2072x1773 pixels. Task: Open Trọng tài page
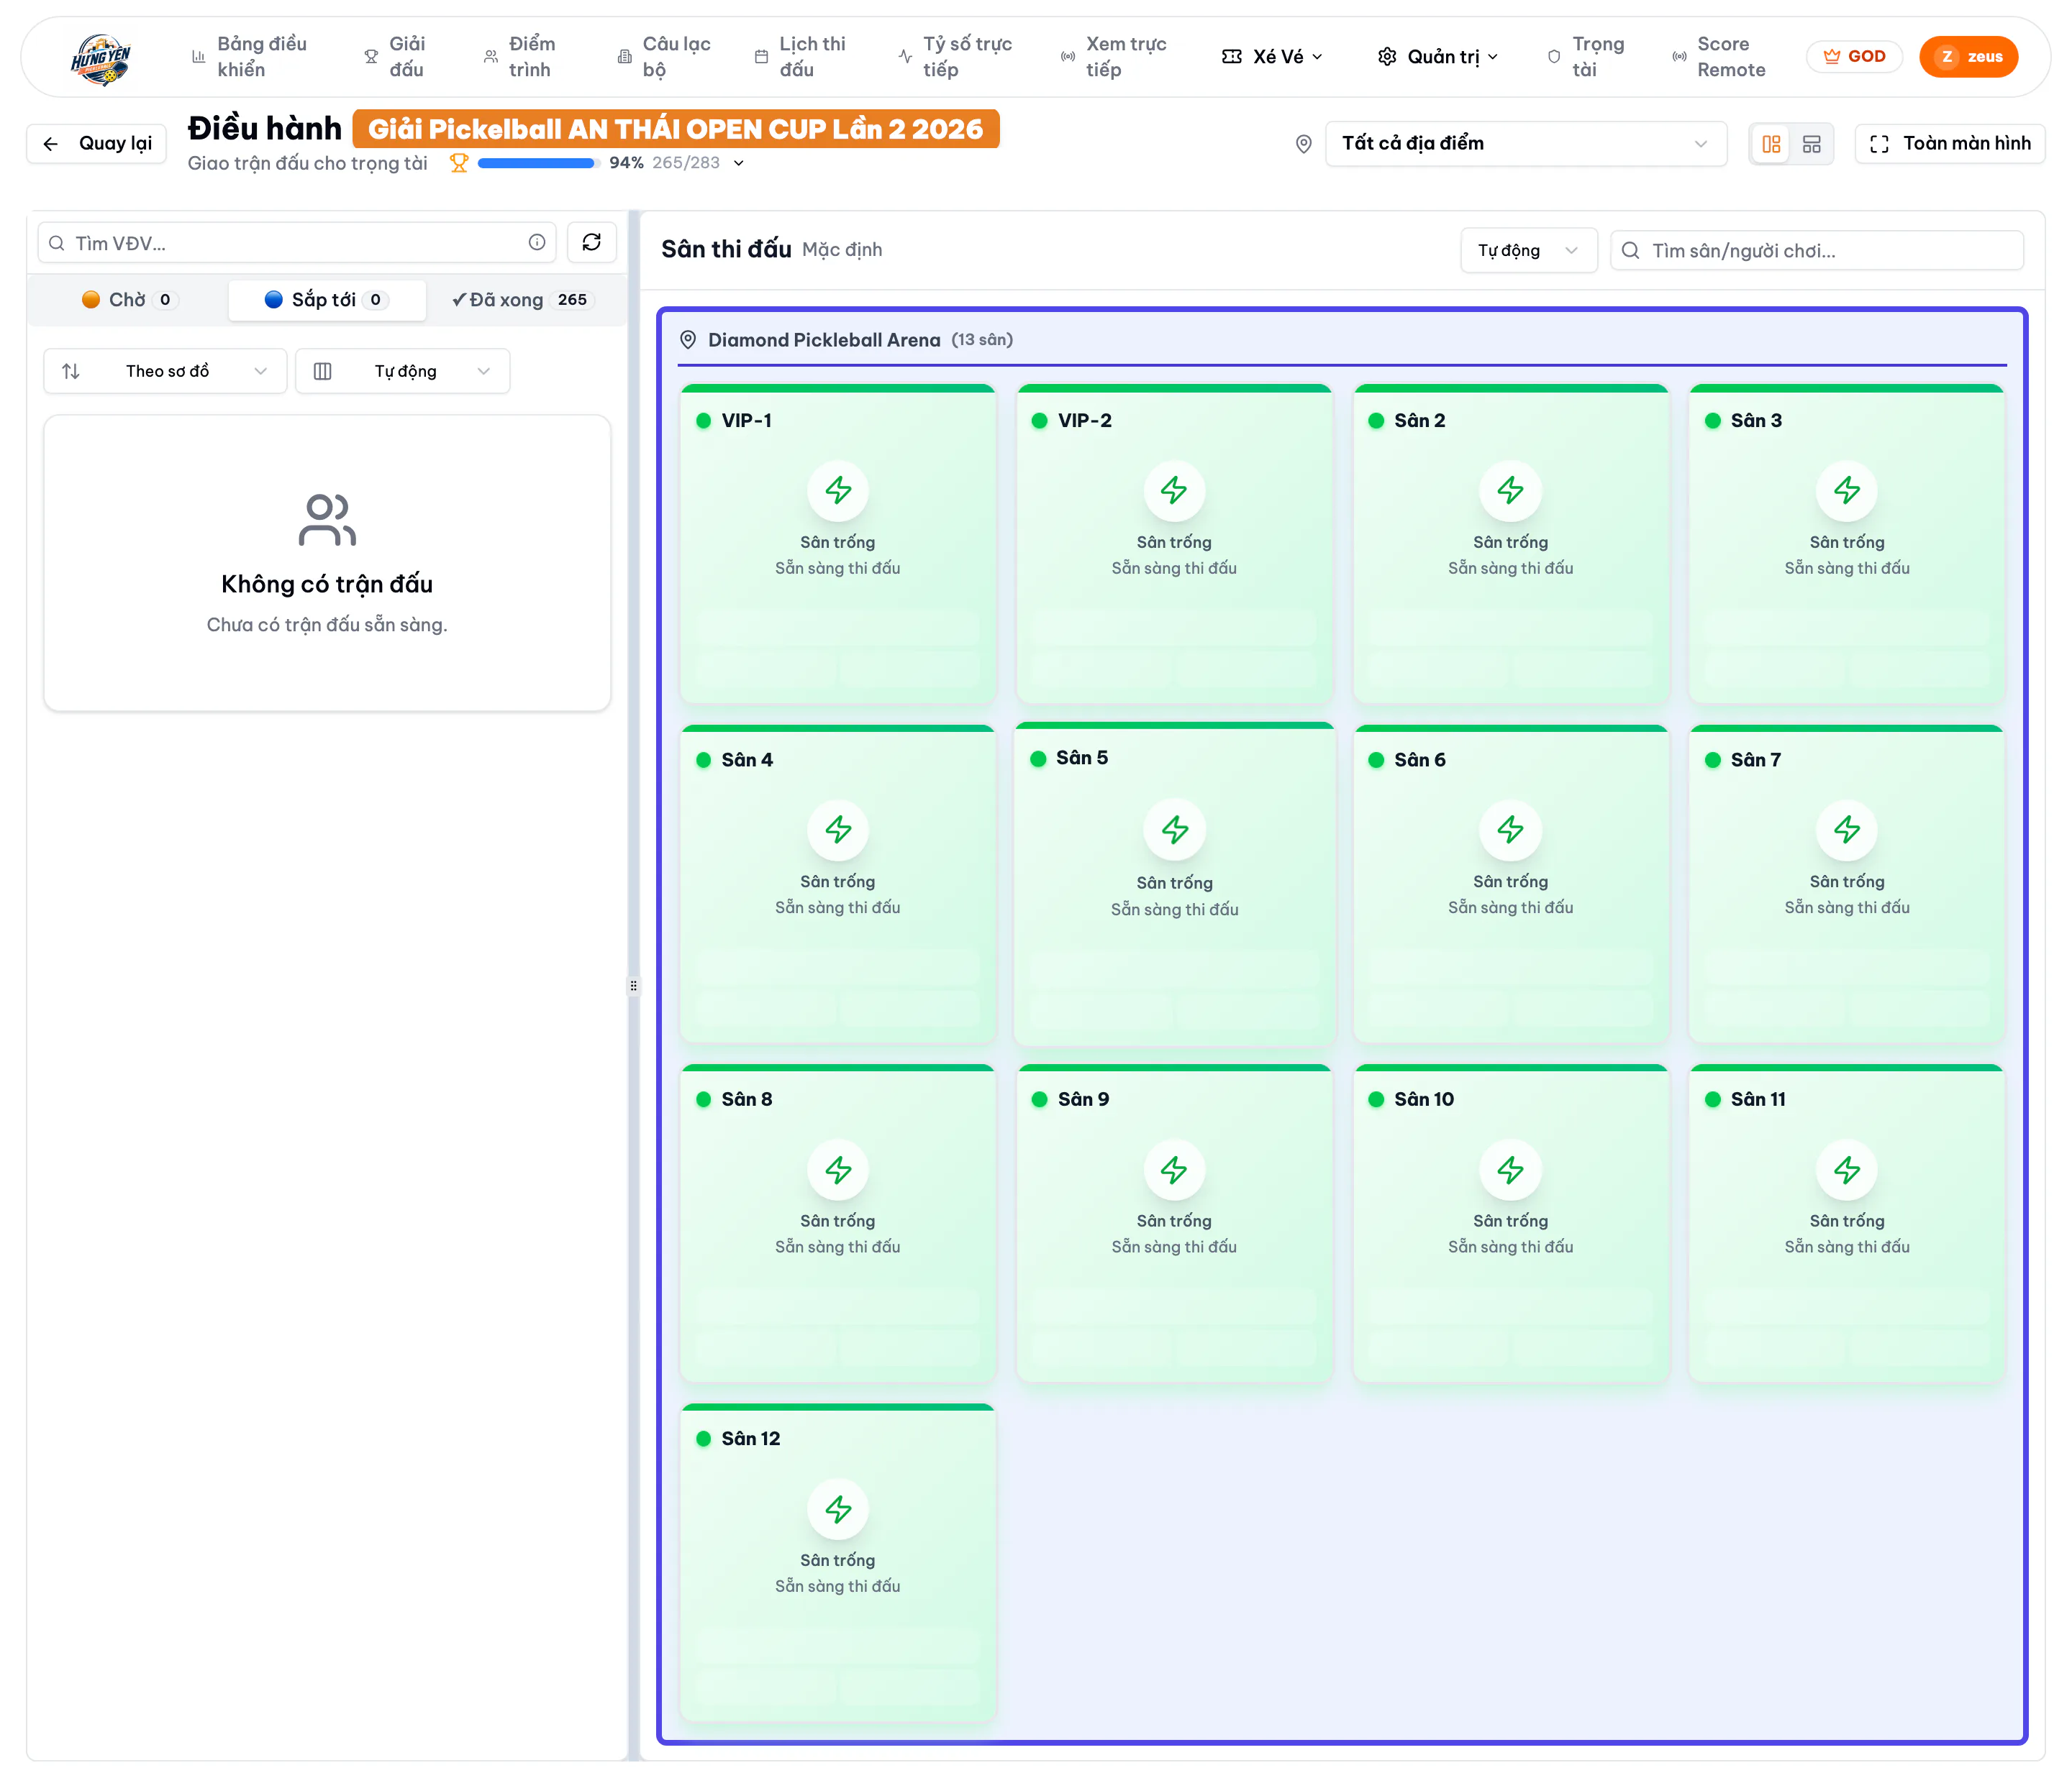[1586, 57]
